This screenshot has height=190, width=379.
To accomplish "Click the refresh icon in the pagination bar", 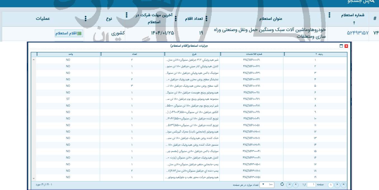I will coord(282,184).
